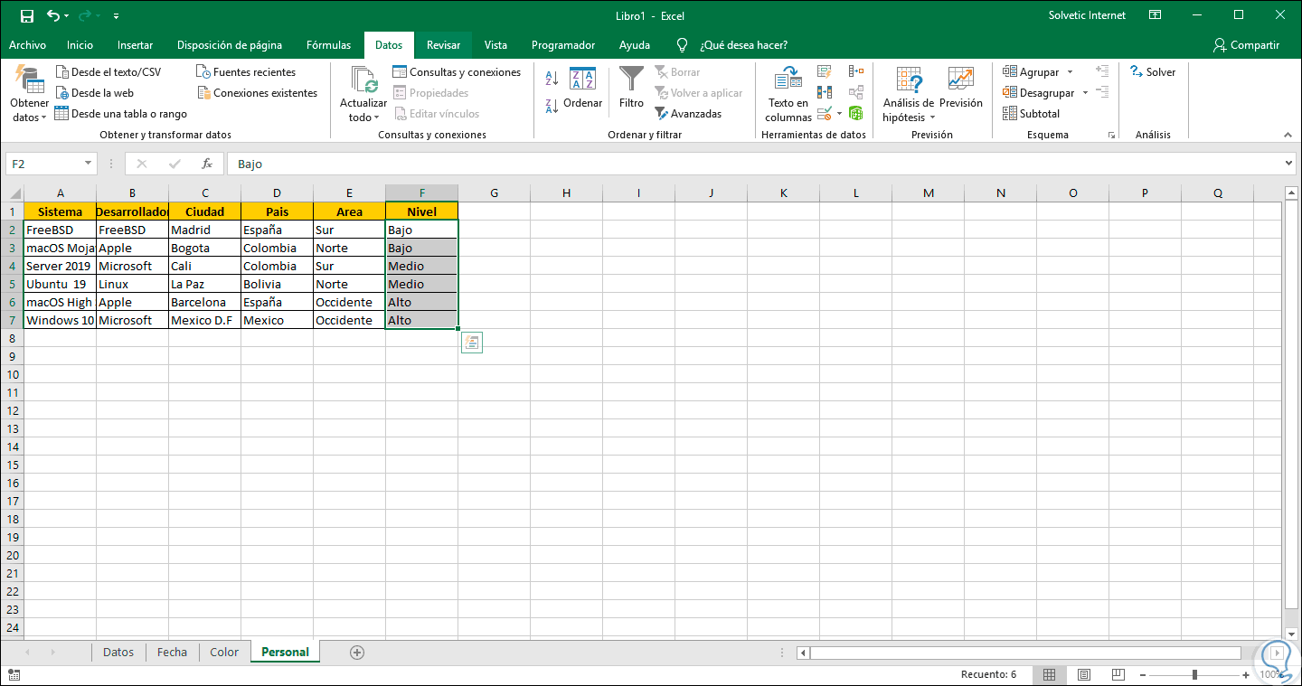Image resolution: width=1302 pixels, height=686 pixels.
Task: Launch the Solver add-in
Action: point(1153,72)
